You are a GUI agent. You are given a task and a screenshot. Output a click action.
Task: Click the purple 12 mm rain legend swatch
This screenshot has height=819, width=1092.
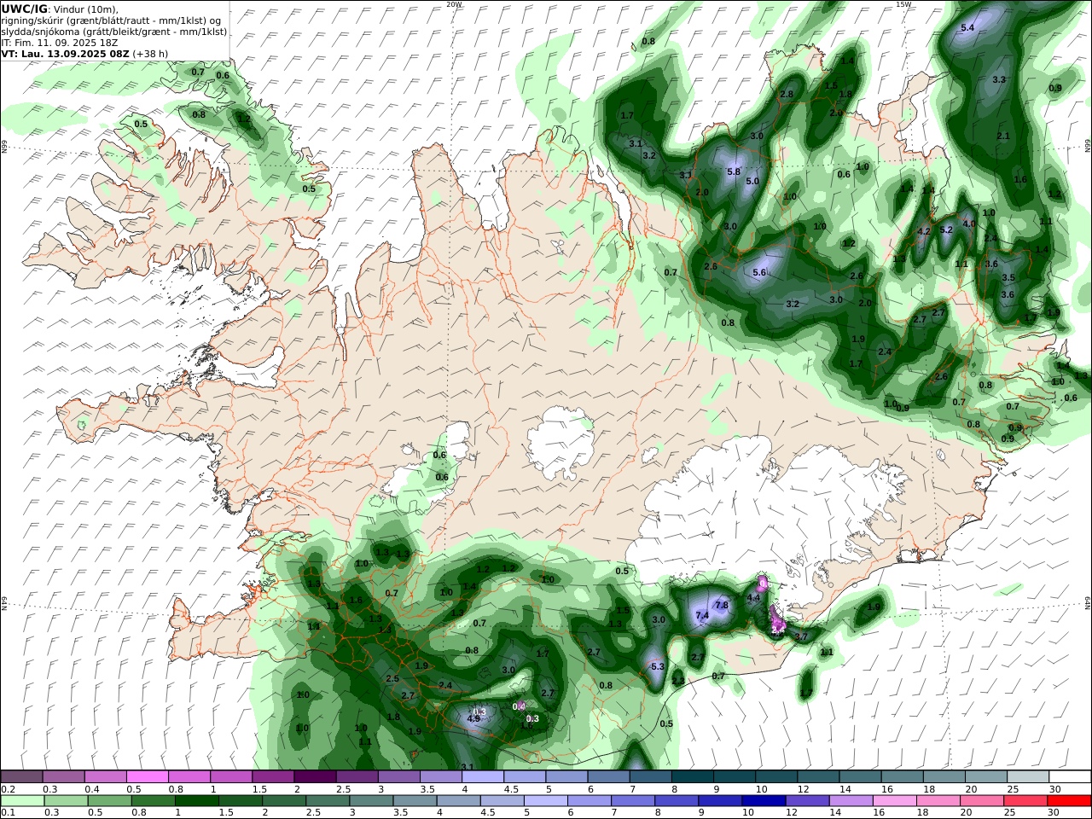808,801
